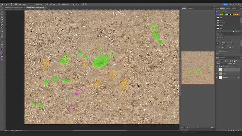Add layer style fx icon
Image resolution: width=242 pixels, height=136 pixels.
(x=226, y=130)
